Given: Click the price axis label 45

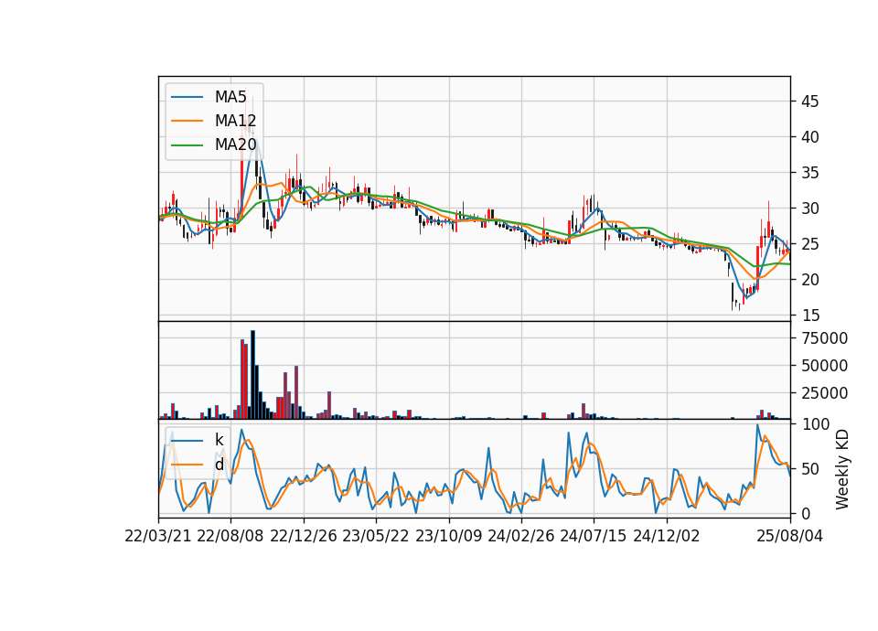Looking at the screenshot, I should click(810, 102).
